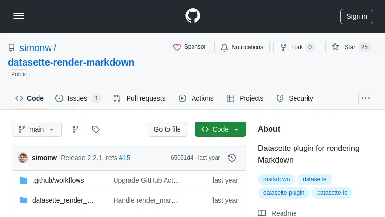This screenshot has height=217, width=385.
Task: Switch to the Pull requests tab
Action: click(x=140, y=98)
